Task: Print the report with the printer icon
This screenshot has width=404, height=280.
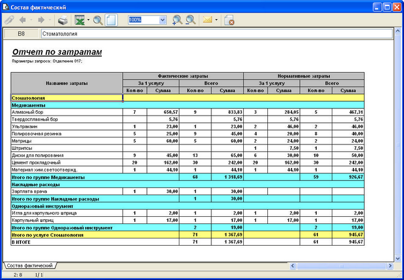Action: coord(63,20)
